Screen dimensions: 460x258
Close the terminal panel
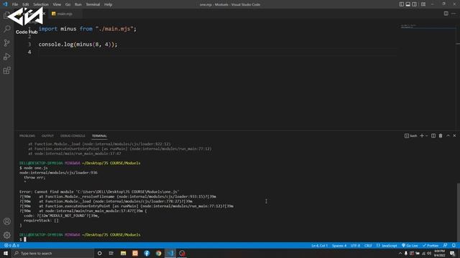(454, 135)
